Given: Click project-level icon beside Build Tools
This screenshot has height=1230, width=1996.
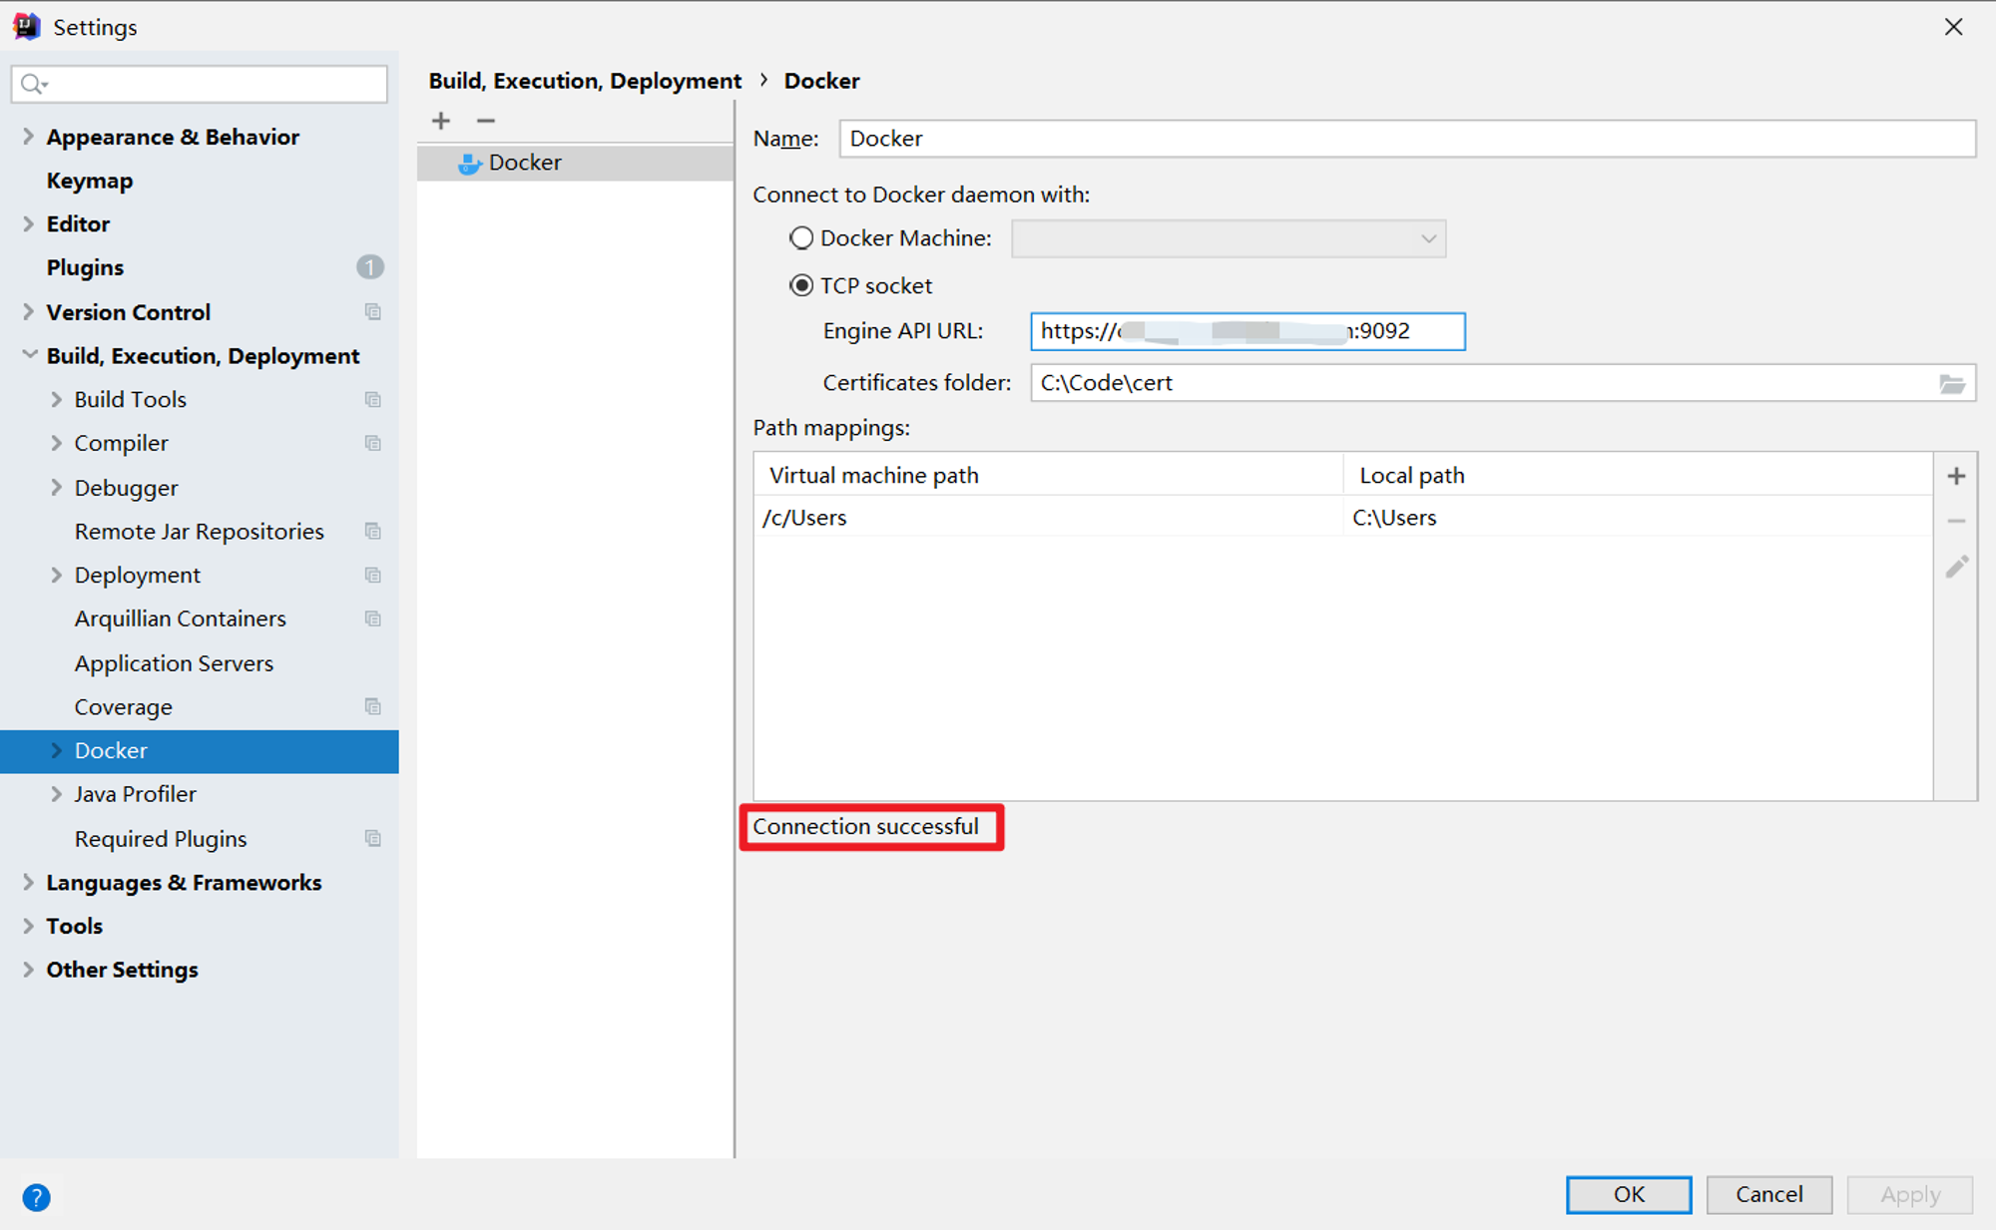Looking at the screenshot, I should coord(373,400).
